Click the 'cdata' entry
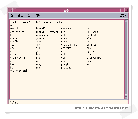 [x=14, y=38]
